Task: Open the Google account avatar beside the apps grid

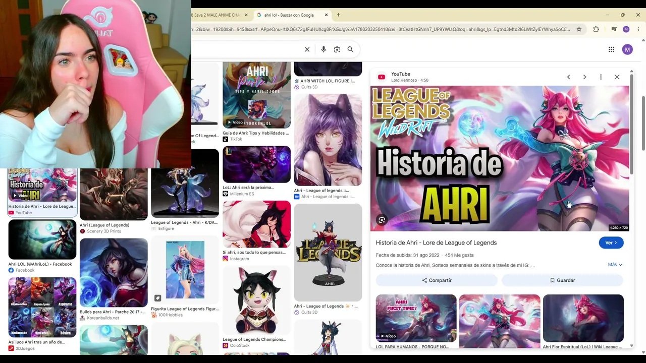Action: click(627, 49)
